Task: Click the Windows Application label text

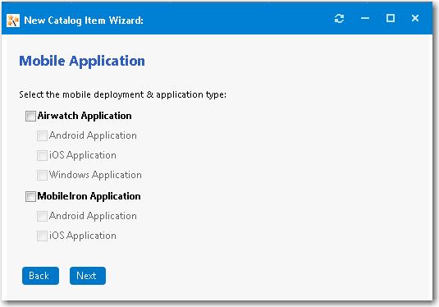Action: [95, 175]
